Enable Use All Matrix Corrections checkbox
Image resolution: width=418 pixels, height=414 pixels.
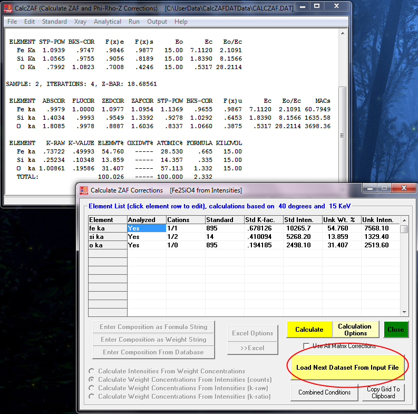[x=307, y=346]
